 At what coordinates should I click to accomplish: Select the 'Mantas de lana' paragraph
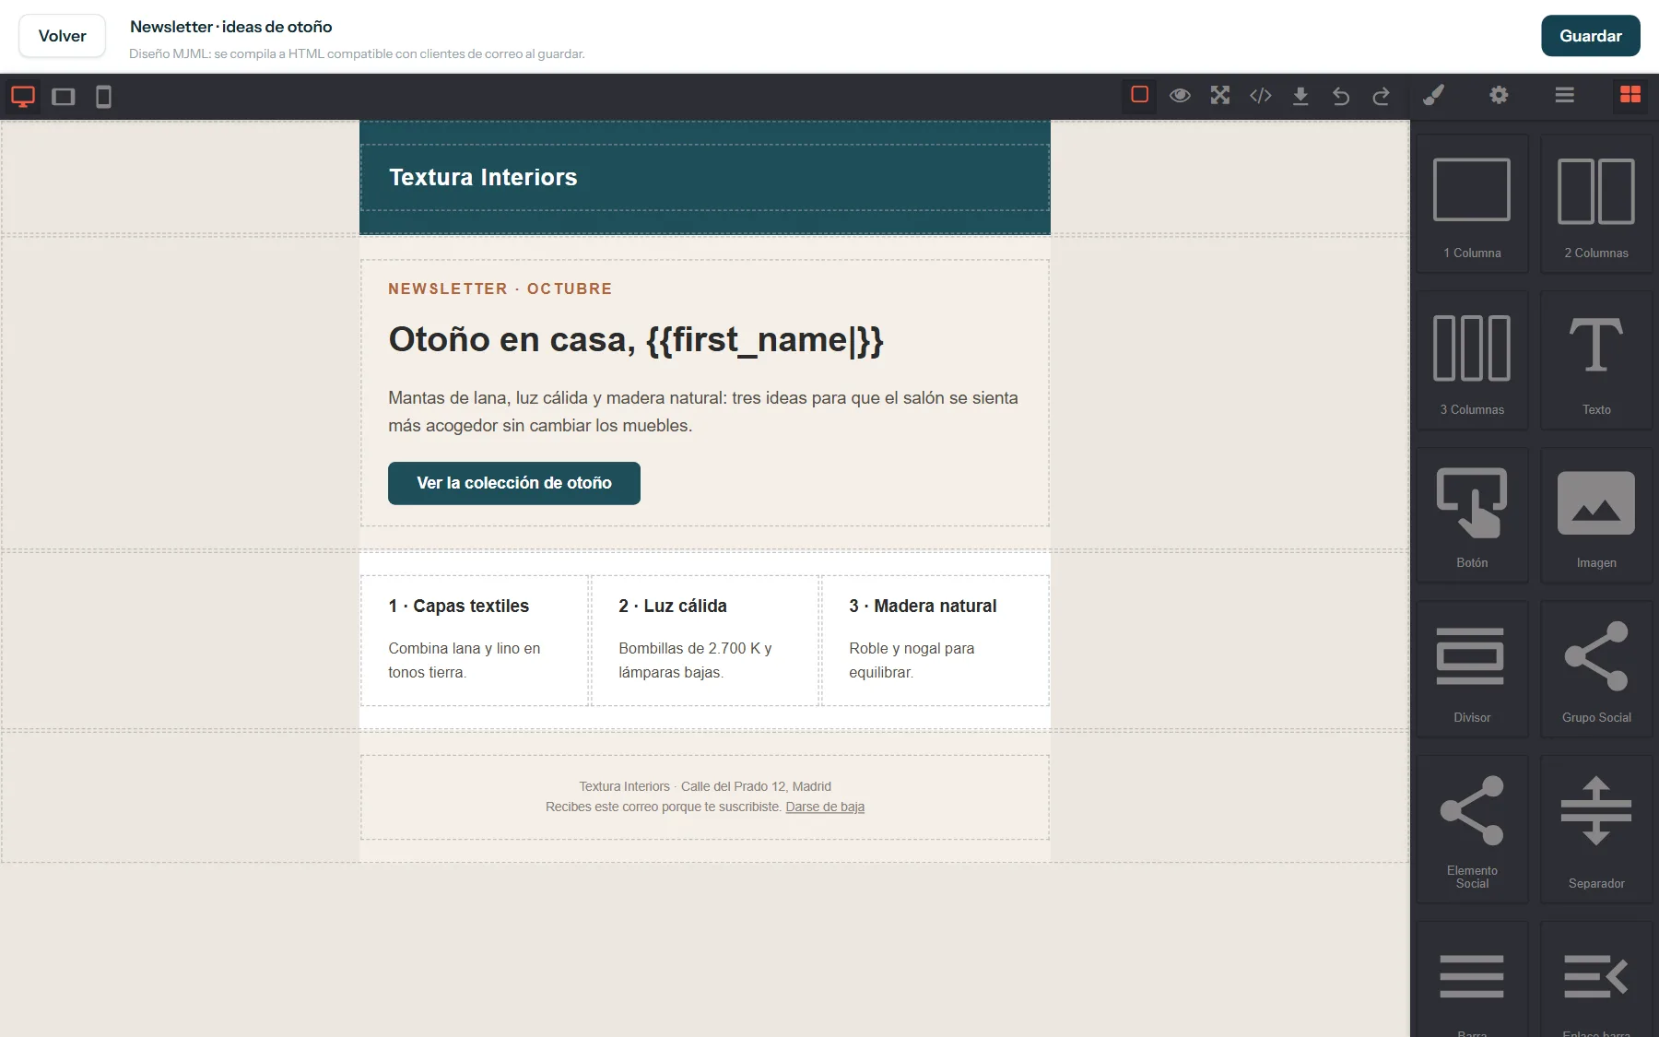coord(704,411)
